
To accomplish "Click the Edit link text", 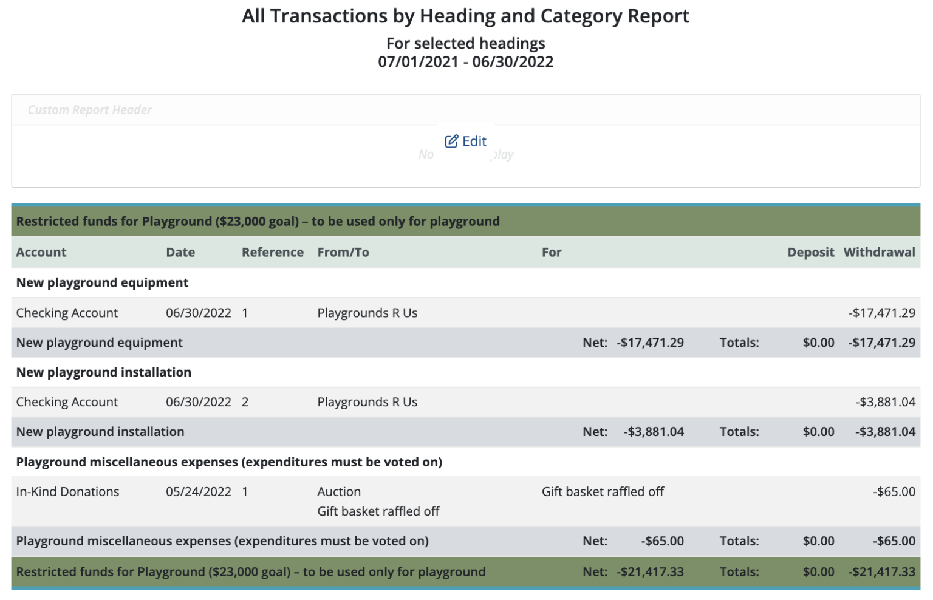I will pos(474,141).
